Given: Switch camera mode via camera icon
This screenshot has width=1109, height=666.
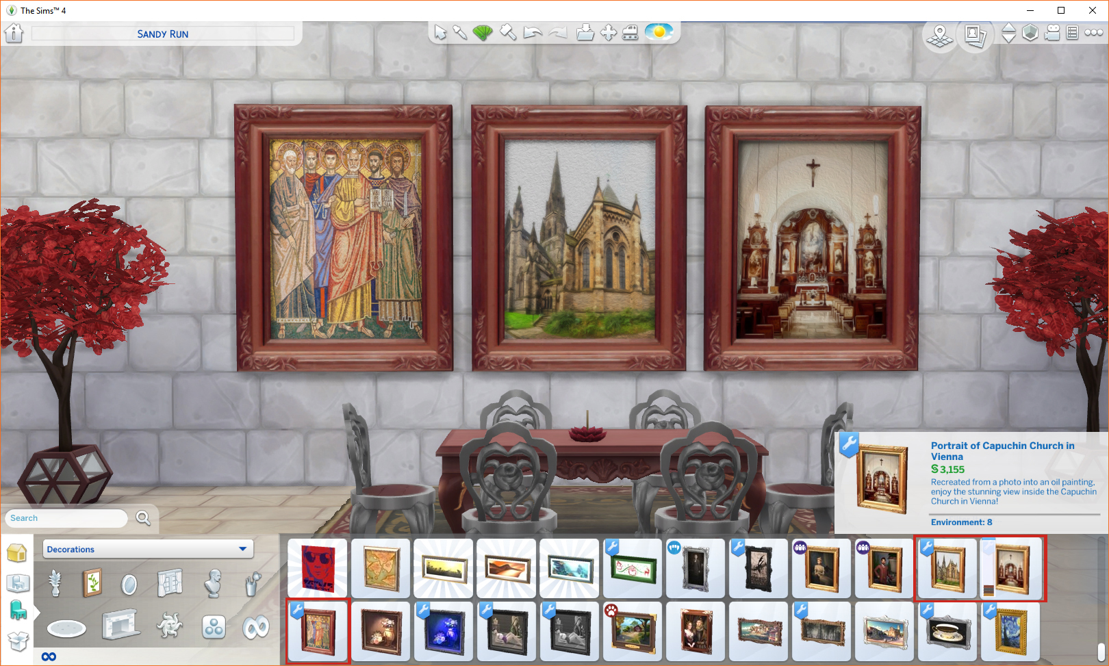Looking at the screenshot, I should pos(1053,32).
